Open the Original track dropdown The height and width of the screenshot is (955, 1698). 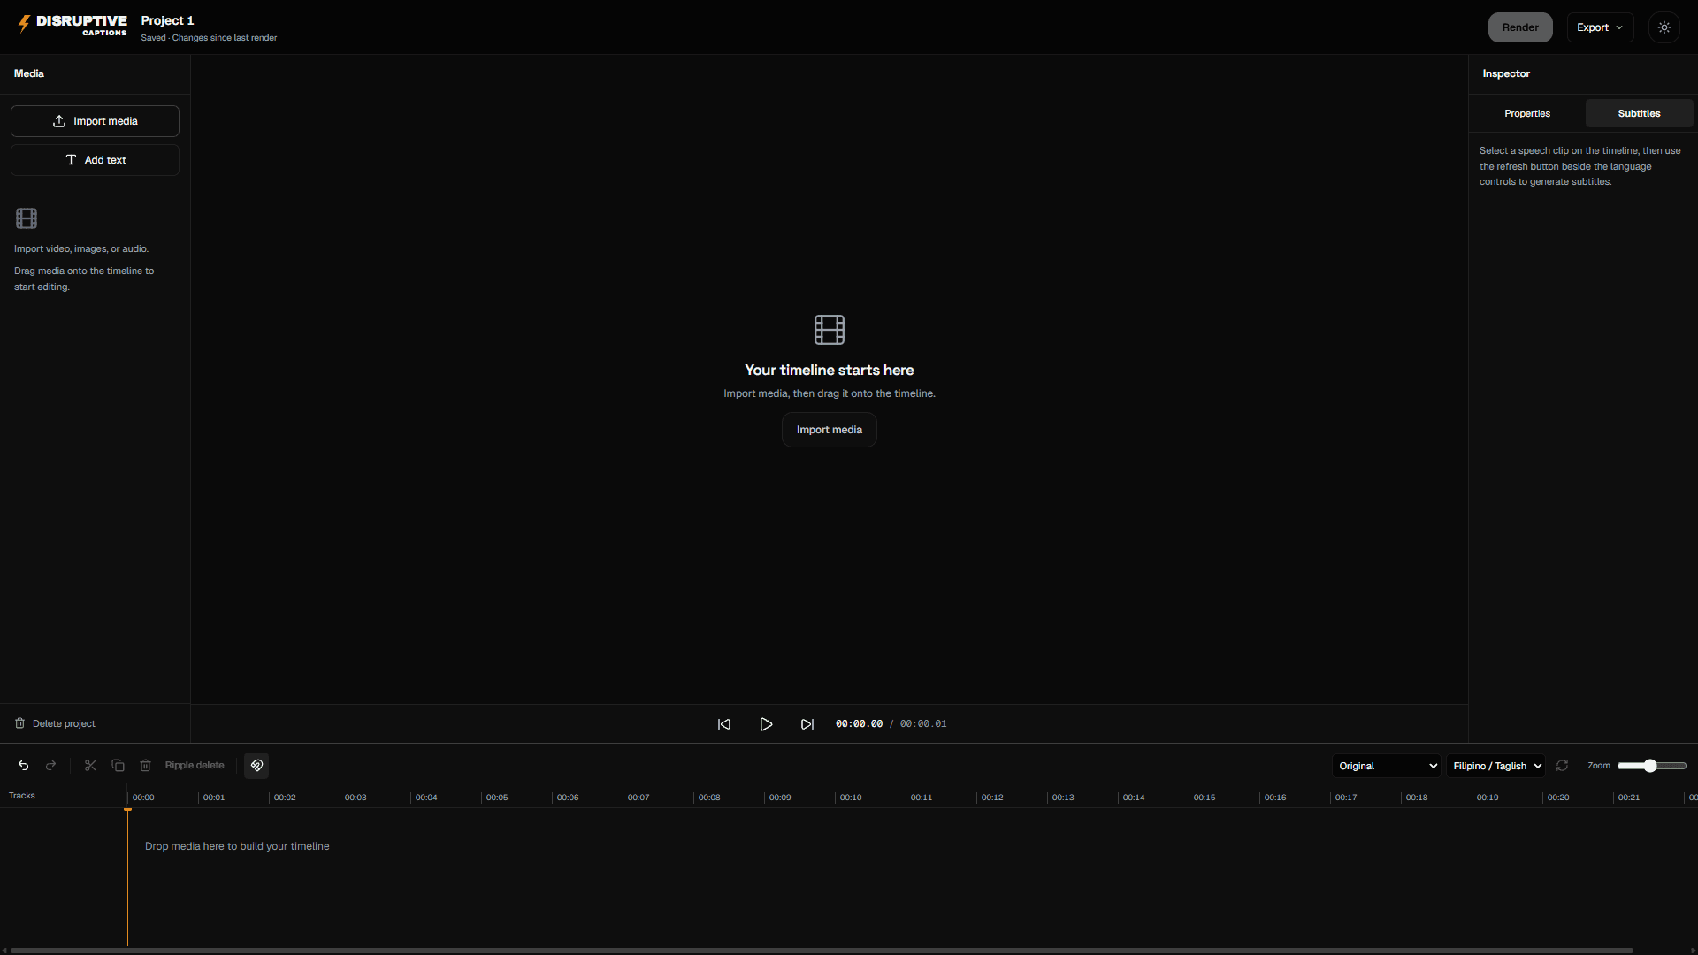pos(1387,766)
